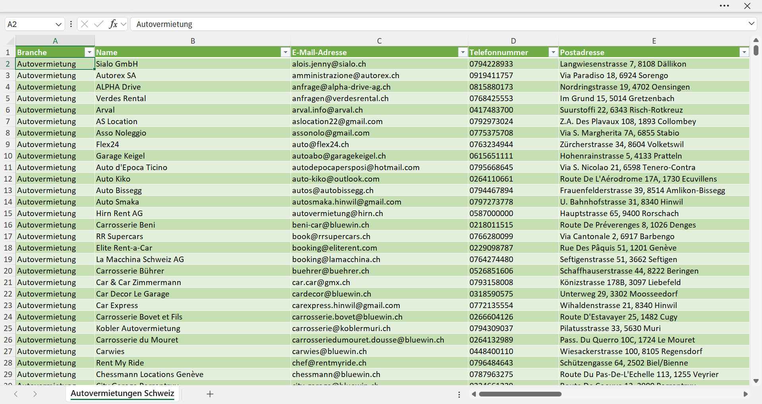
Task: Open the Telefonnummer filter dropdown
Action: pos(553,52)
